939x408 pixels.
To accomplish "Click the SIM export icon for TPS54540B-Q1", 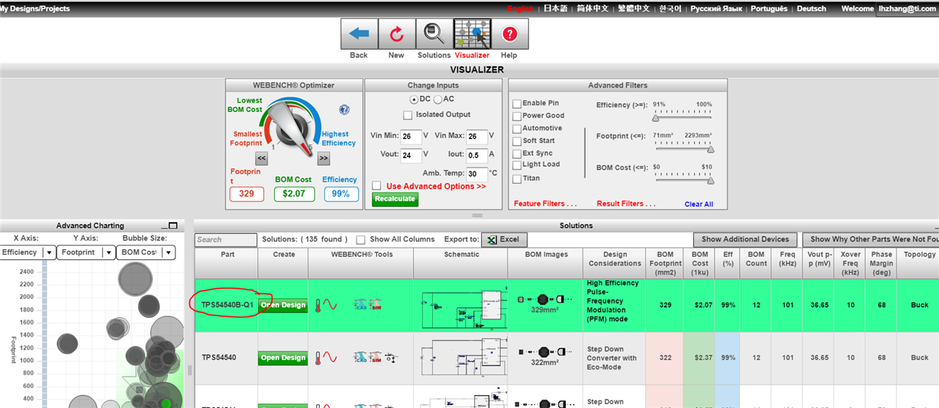I will 376,304.
